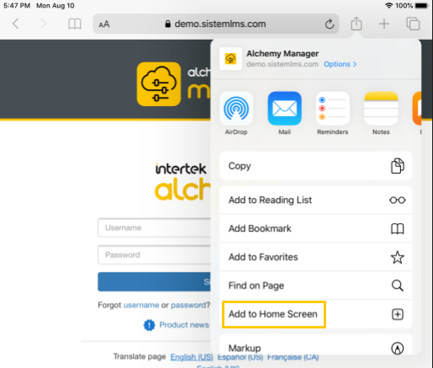Expand share Options chevron
This screenshot has width=433, height=368.
click(341, 64)
